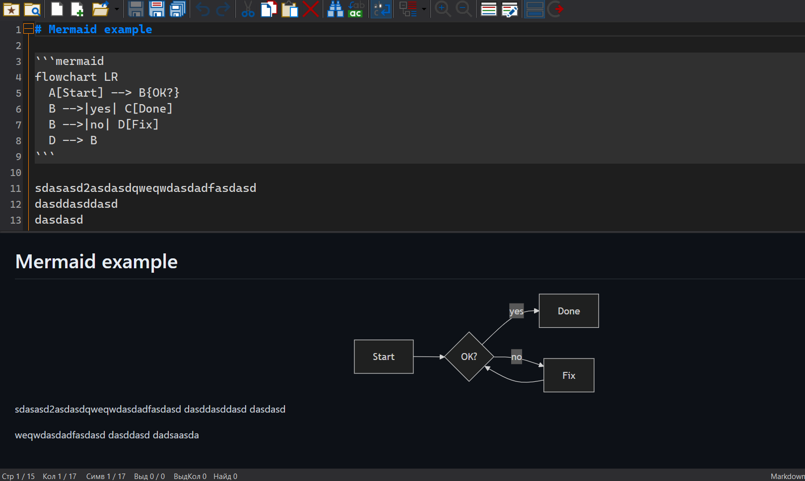Click the grayed save icon
The height and width of the screenshot is (481, 805).
pyautogui.click(x=136, y=9)
